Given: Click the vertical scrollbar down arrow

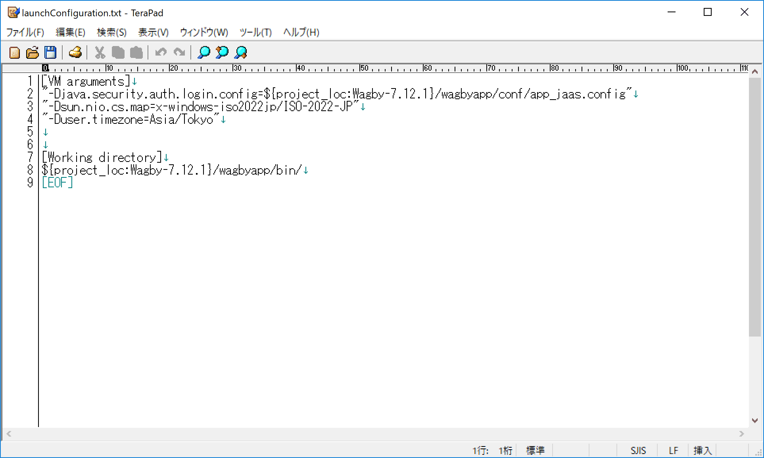Looking at the screenshot, I should tap(755, 420).
